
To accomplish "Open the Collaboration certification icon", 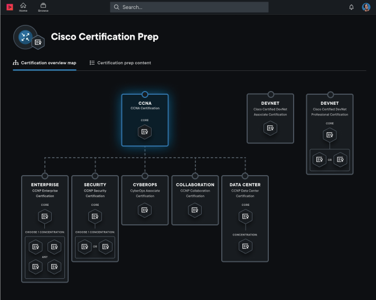I will click(x=195, y=210).
